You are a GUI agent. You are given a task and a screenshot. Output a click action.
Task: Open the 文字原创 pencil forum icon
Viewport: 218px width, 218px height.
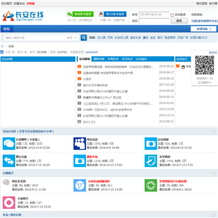(151, 160)
